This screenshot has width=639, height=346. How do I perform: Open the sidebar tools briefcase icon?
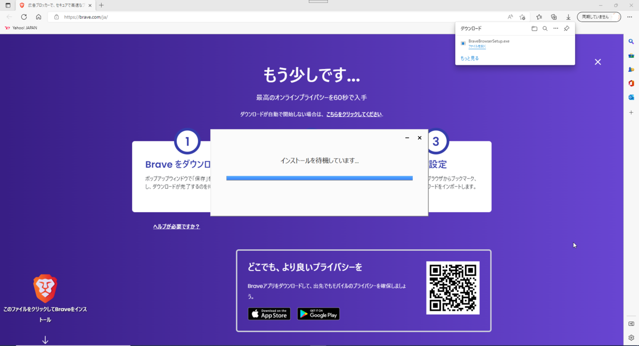point(631,55)
